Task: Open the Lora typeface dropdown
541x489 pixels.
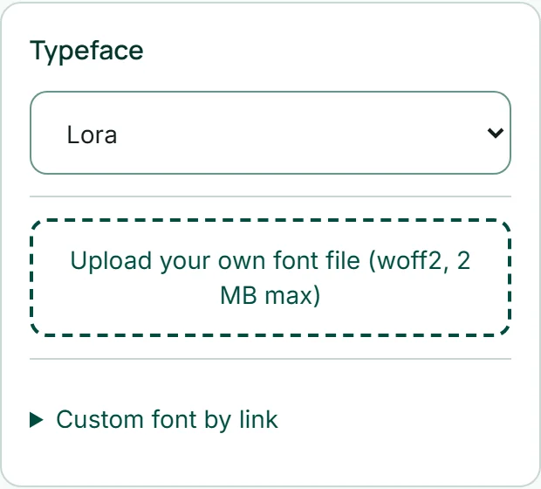Action: click(x=270, y=133)
